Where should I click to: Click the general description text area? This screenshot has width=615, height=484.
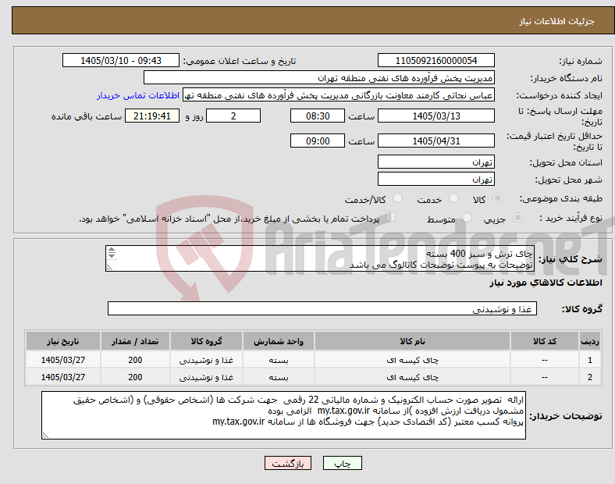[x=320, y=258]
